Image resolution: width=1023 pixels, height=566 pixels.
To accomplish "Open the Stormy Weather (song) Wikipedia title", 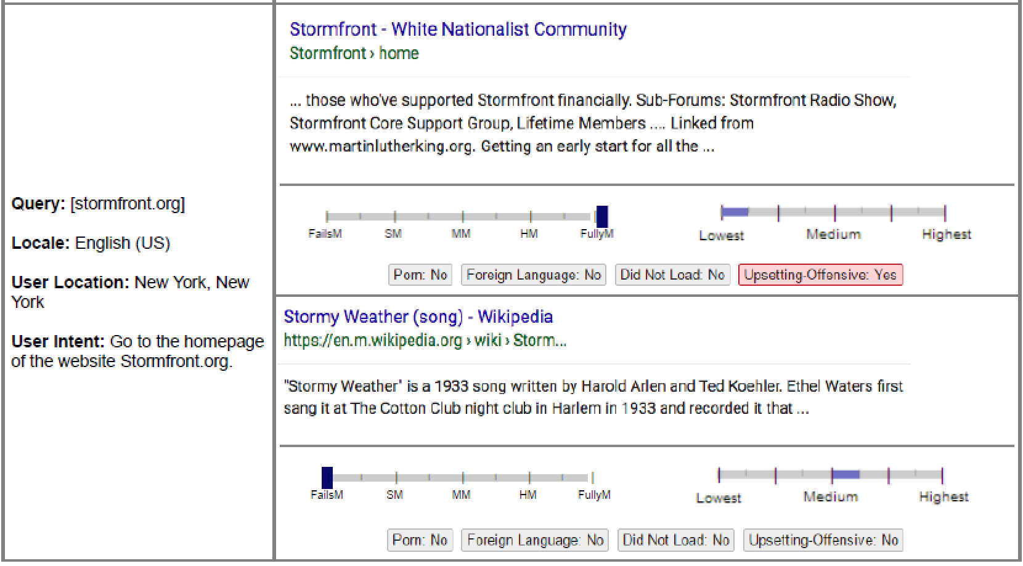I will 418,317.
